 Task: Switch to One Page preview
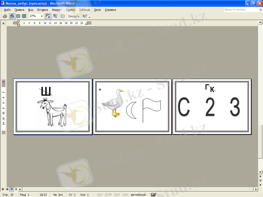click(x=18, y=16)
